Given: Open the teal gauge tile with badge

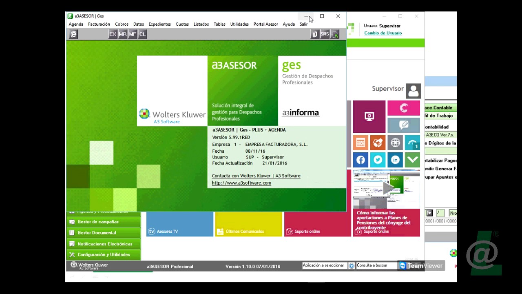Looking at the screenshot, I should [412, 143].
